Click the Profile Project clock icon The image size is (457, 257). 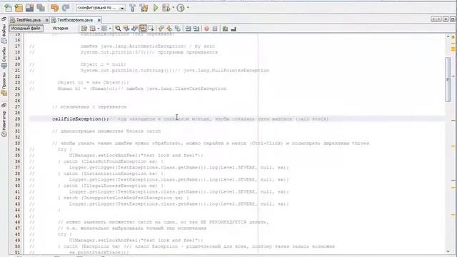coord(181,8)
